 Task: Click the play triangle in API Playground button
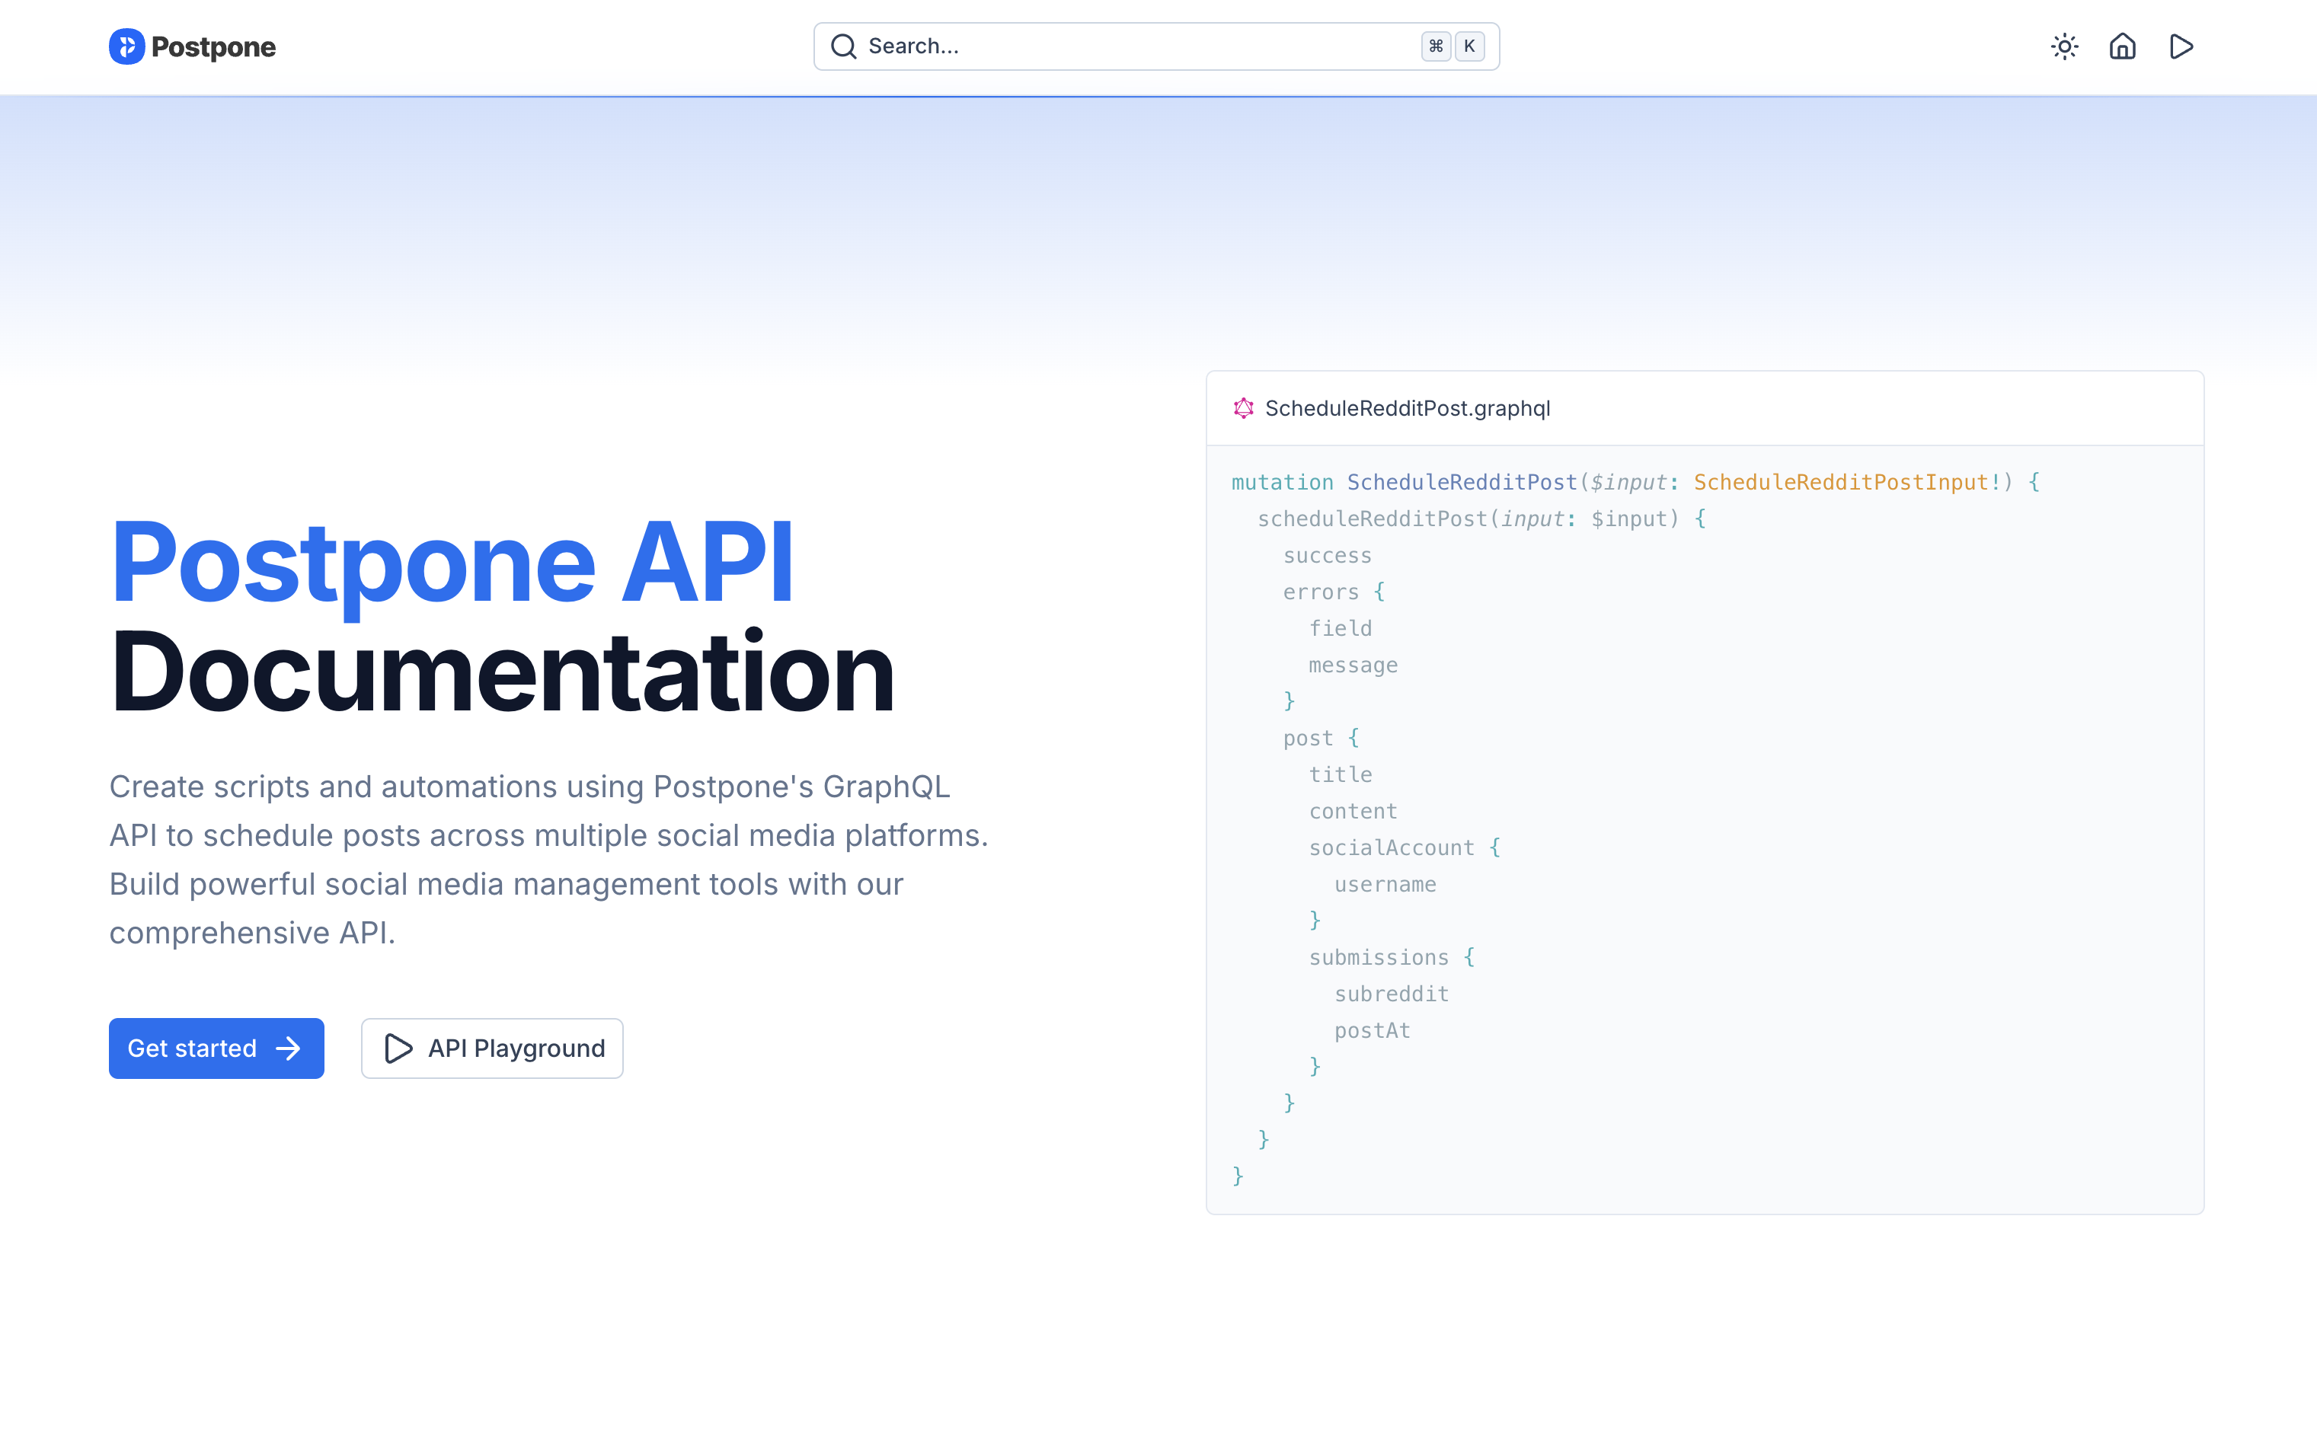[x=398, y=1048]
